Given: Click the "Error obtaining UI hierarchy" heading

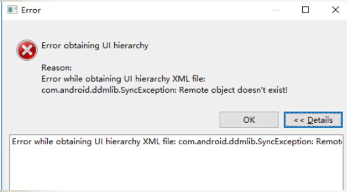Looking at the screenshot, I should (95, 46).
